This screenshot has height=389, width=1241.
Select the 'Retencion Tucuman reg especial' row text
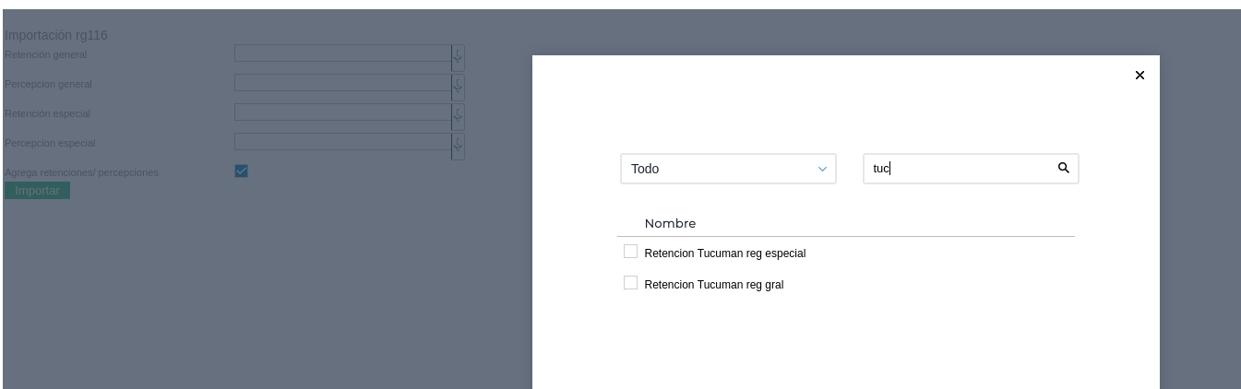pos(724,253)
